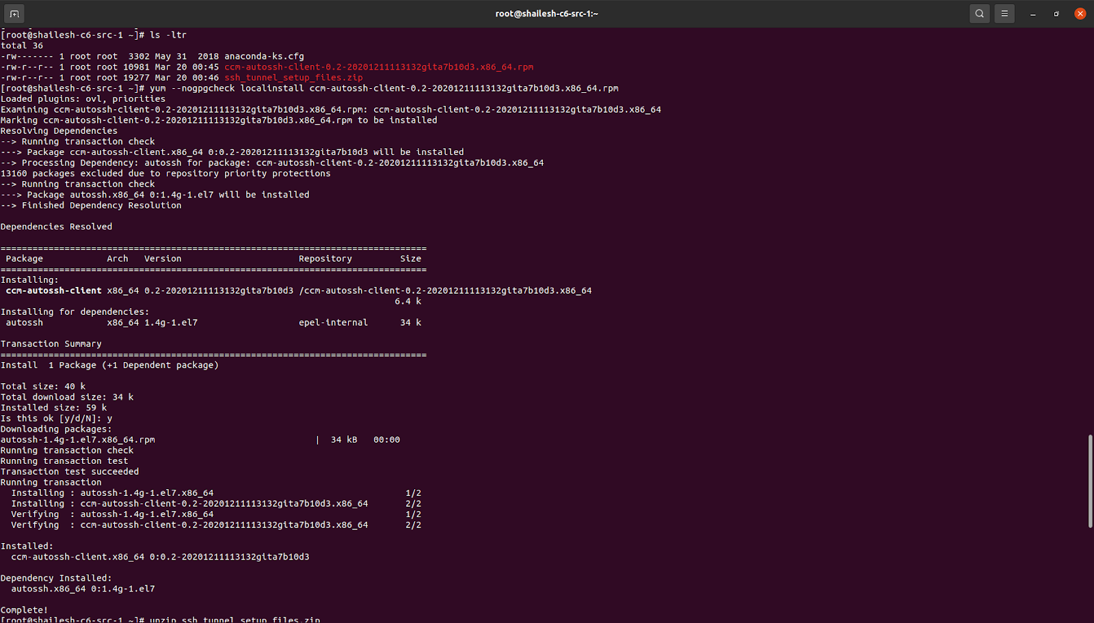The image size is (1094, 623).
Task: Open the terminal hamburger menu
Action: [1004, 13]
